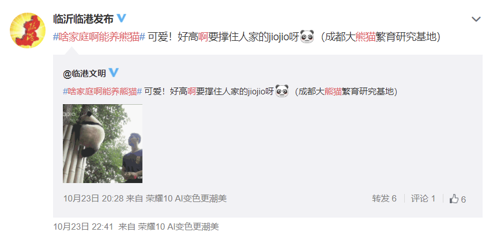Like the reposted post with thumbs-up icon
Screen dimensions: 493x236
click(x=457, y=199)
